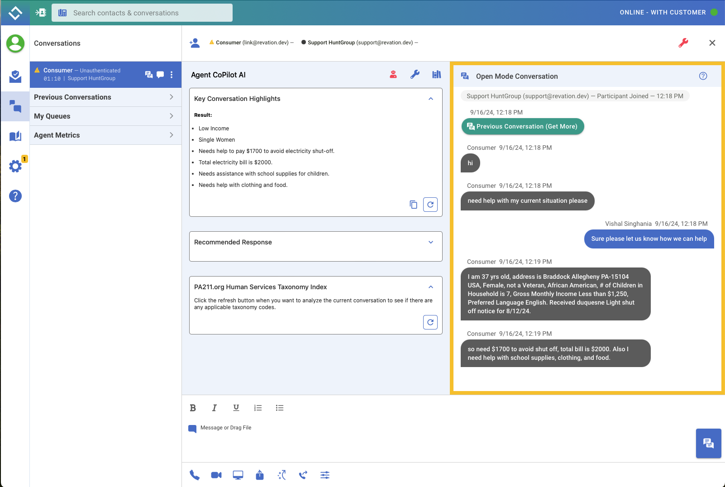Toggle italic text formatting
The width and height of the screenshot is (725, 487).
click(x=215, y=408)
